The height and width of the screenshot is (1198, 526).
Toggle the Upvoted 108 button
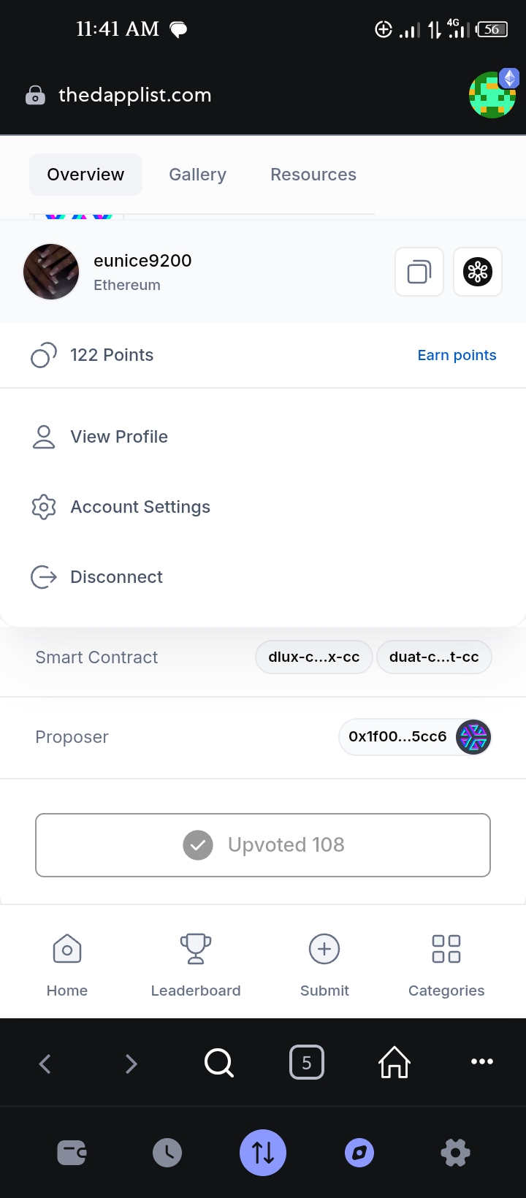click(263, 845)
